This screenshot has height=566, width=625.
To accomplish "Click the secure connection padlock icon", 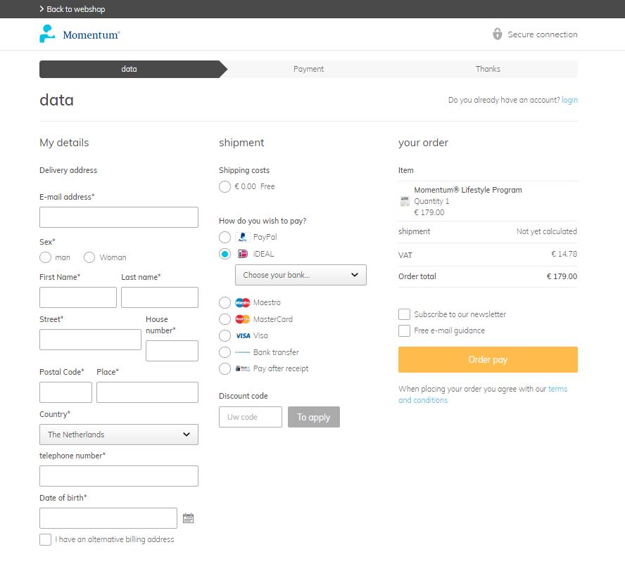I will pyautogui.click(x=497, y=34).
